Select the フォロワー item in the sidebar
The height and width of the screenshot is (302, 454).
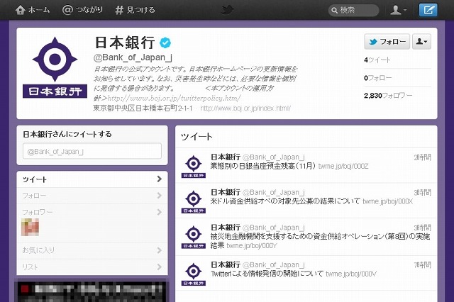click(x=92, y=213)
